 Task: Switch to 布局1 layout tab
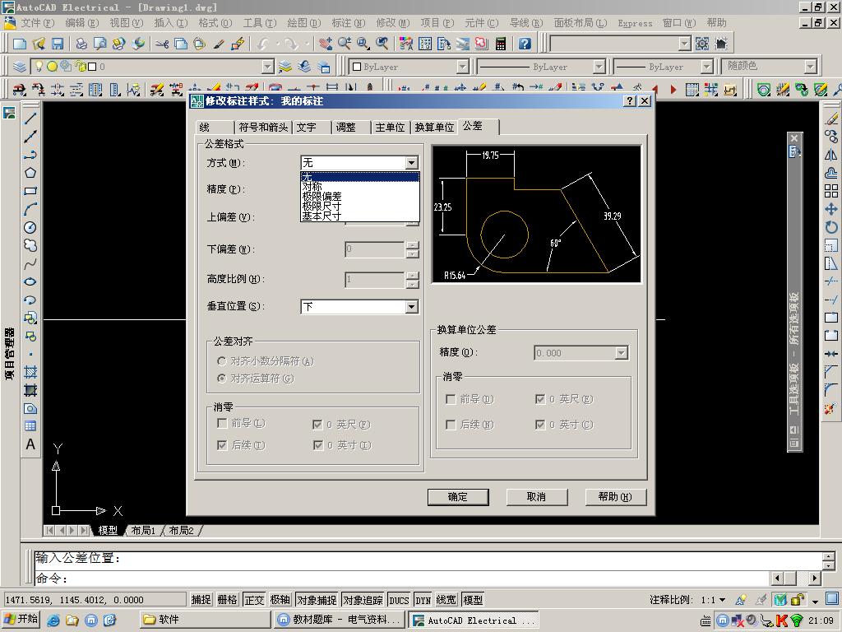(x=143, y=531)
